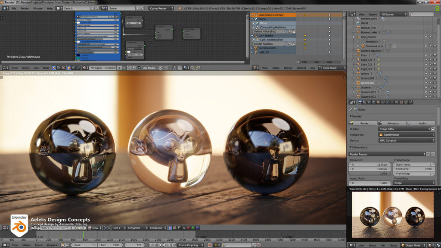Open the Feature Set Experimental dropdown

tap(407, 135)
